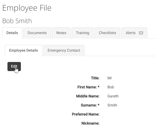Open the Documents tab
Image resolution: width=155 pixels, height=128 pixels.
coord(37,33)
